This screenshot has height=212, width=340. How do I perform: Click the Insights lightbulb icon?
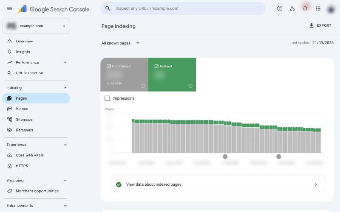(9, 52)
